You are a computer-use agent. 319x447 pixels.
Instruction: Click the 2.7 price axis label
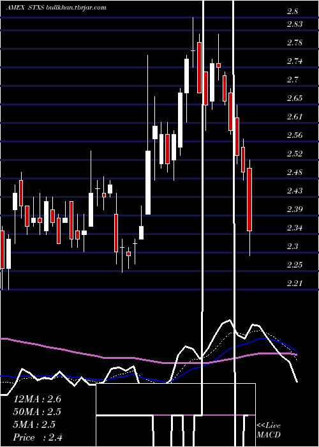pos(292,80)
